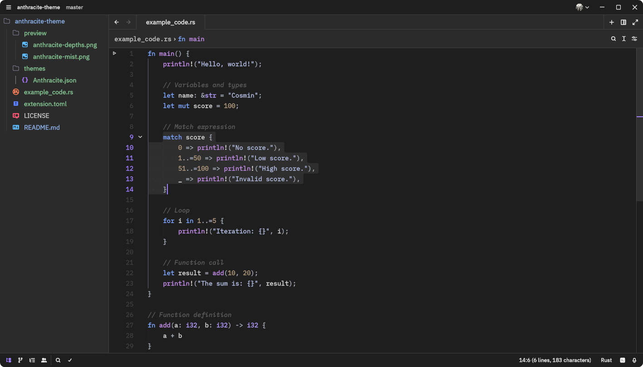The width and height of the screenshot is (643, 367).
Task: Toggle the terminal panel in the status bar
Action: tap(623, 360)
